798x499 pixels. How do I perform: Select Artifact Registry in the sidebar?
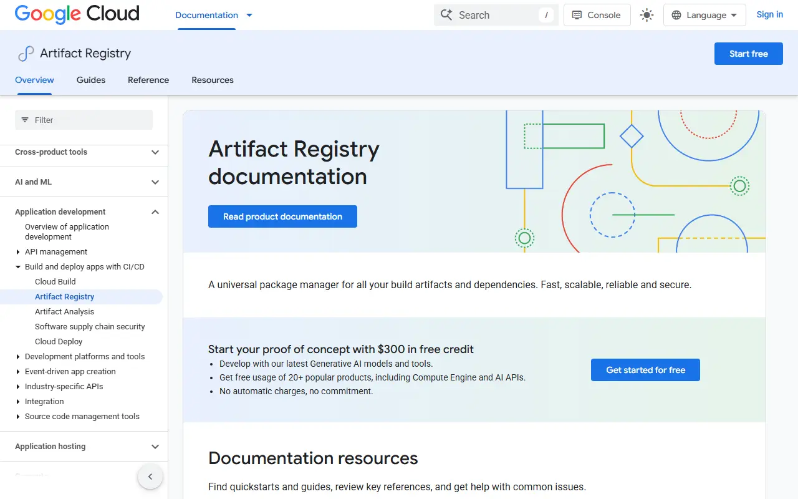point(65,297)
